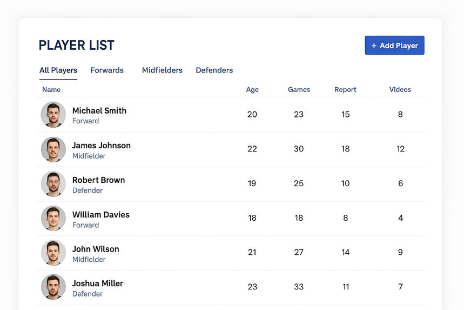Click the Games column header
Viewport: 464px width, 310px height.
tap(299, 90)
